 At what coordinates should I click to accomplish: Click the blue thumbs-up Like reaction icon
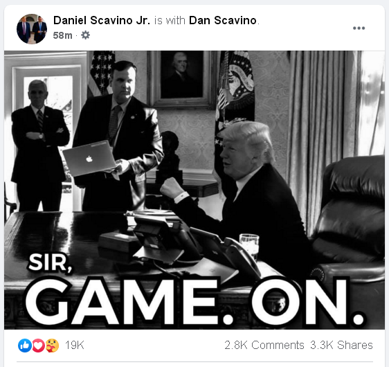point(25,345)
